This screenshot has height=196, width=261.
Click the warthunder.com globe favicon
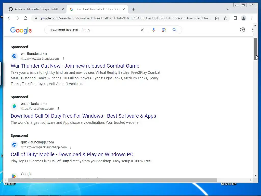pyautogui.click(x=14, y=56)
